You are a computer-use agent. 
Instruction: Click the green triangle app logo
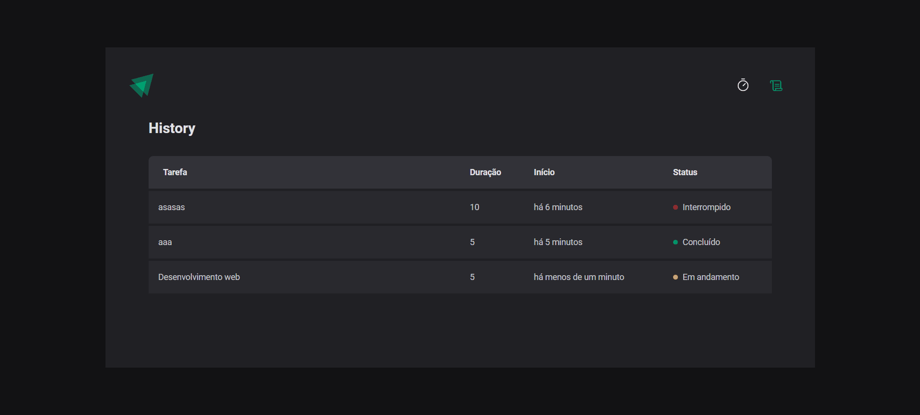(142, 85)
